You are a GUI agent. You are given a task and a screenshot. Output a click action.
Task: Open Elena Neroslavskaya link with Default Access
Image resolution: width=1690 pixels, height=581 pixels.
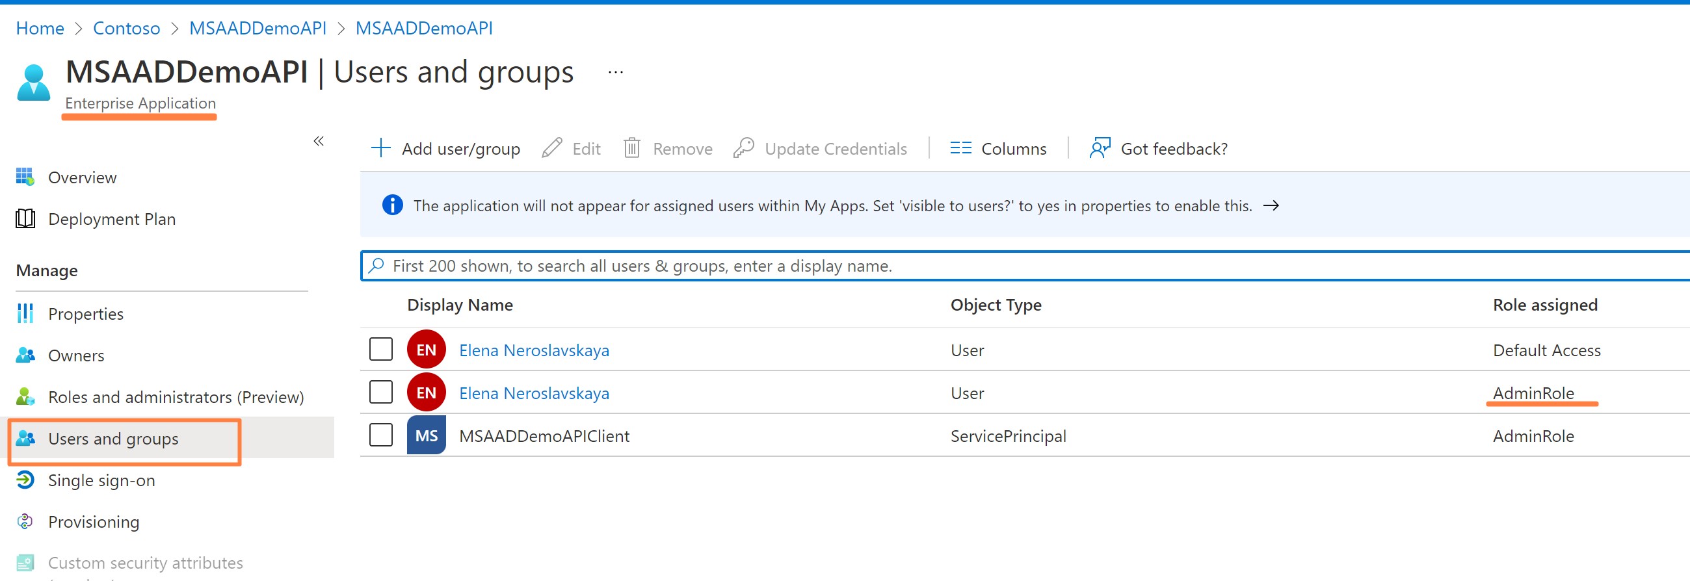click(534, 350)
